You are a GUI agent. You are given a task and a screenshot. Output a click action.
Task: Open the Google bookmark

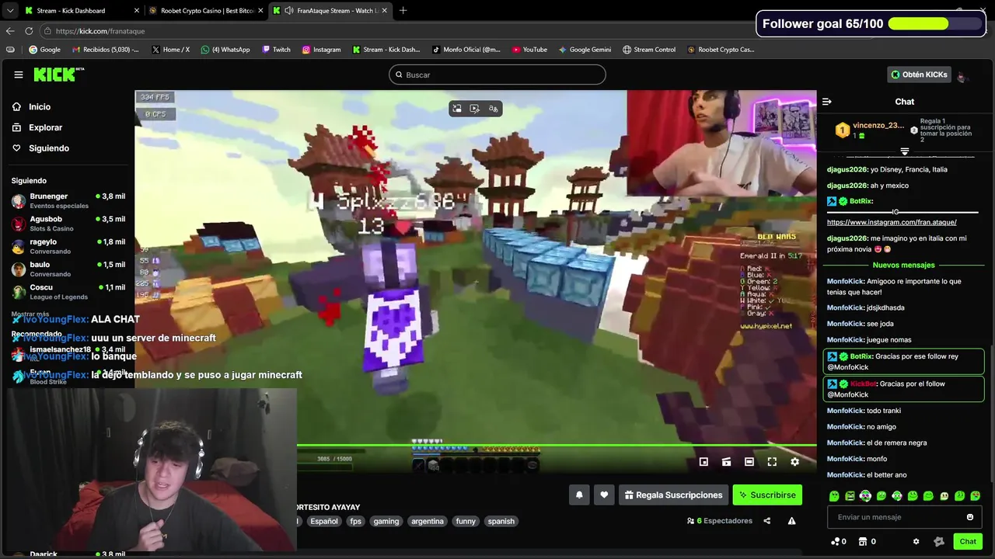pos(44,50)
